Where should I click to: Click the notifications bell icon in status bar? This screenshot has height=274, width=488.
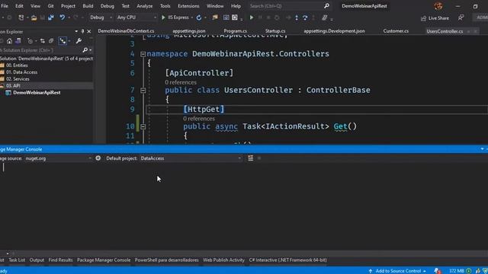tap(437, 271)
